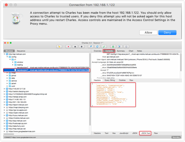
Task: Deny the connection attempt
Action: (167, 32)
